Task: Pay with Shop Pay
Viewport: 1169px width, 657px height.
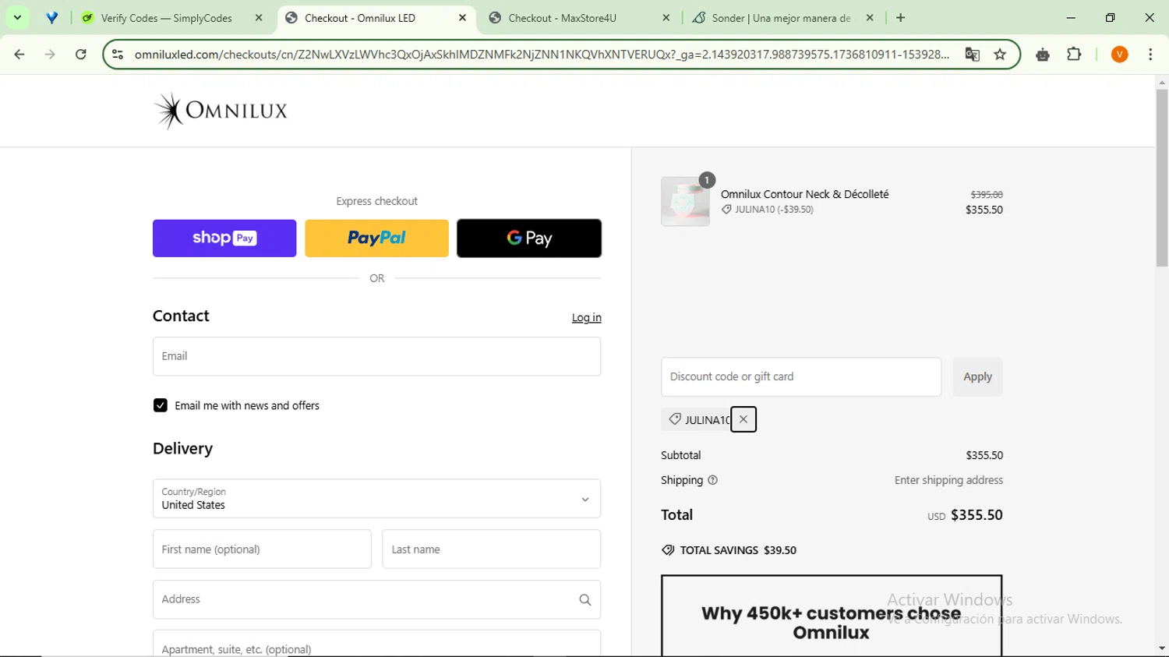Action: tap(224, 238)
